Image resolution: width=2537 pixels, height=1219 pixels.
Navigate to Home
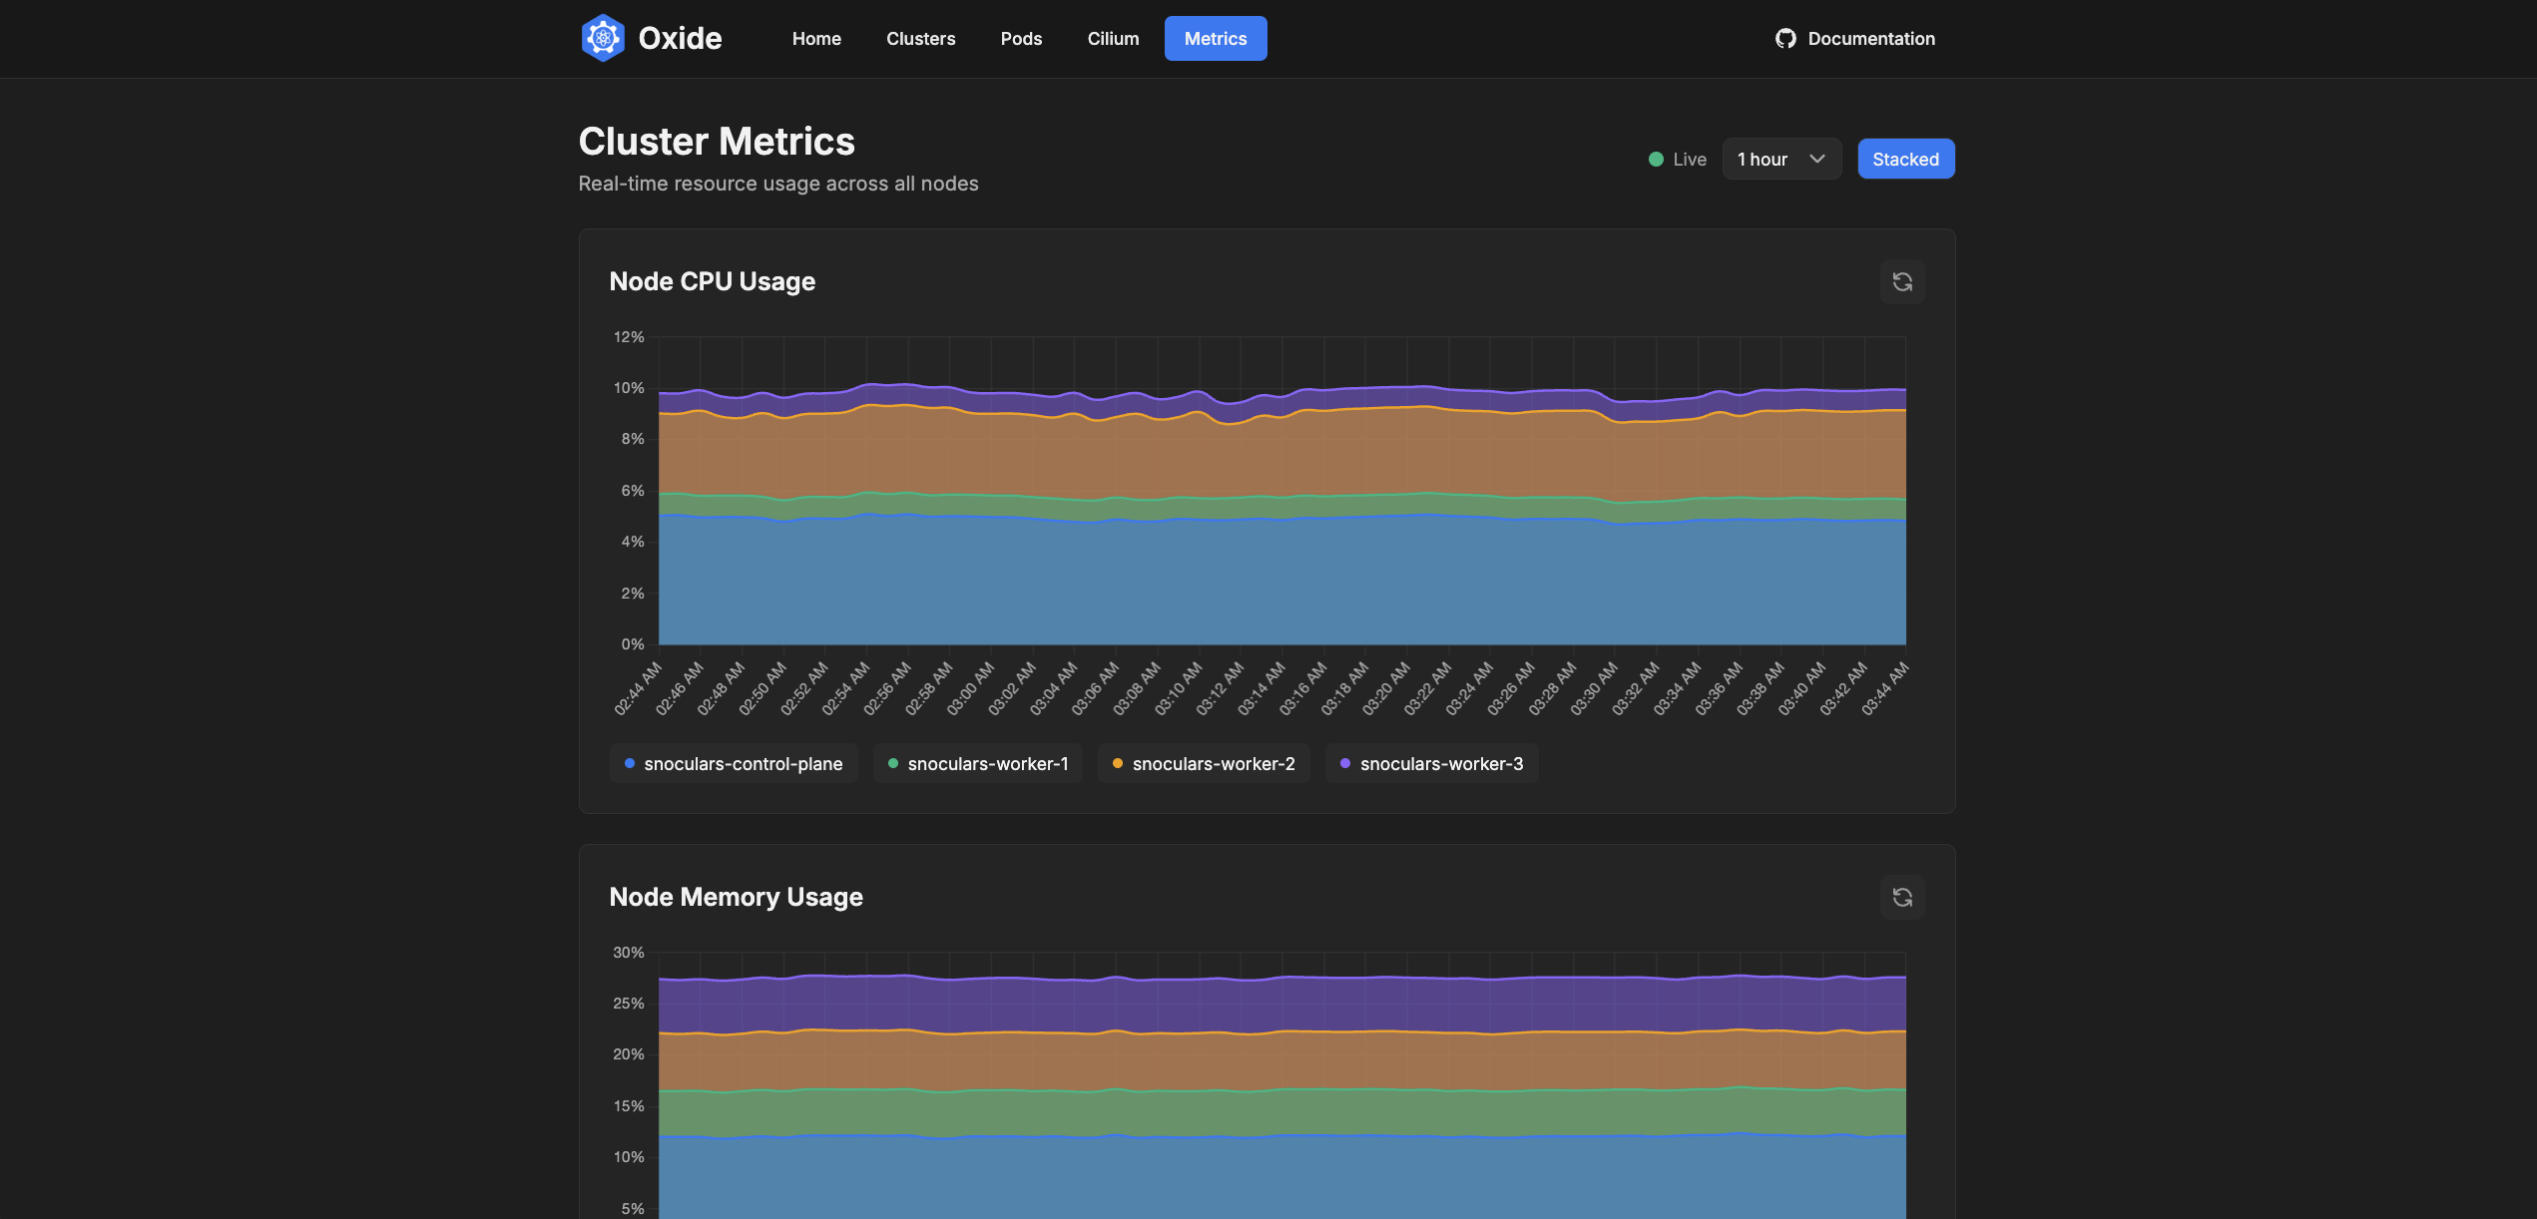(816, 39)
